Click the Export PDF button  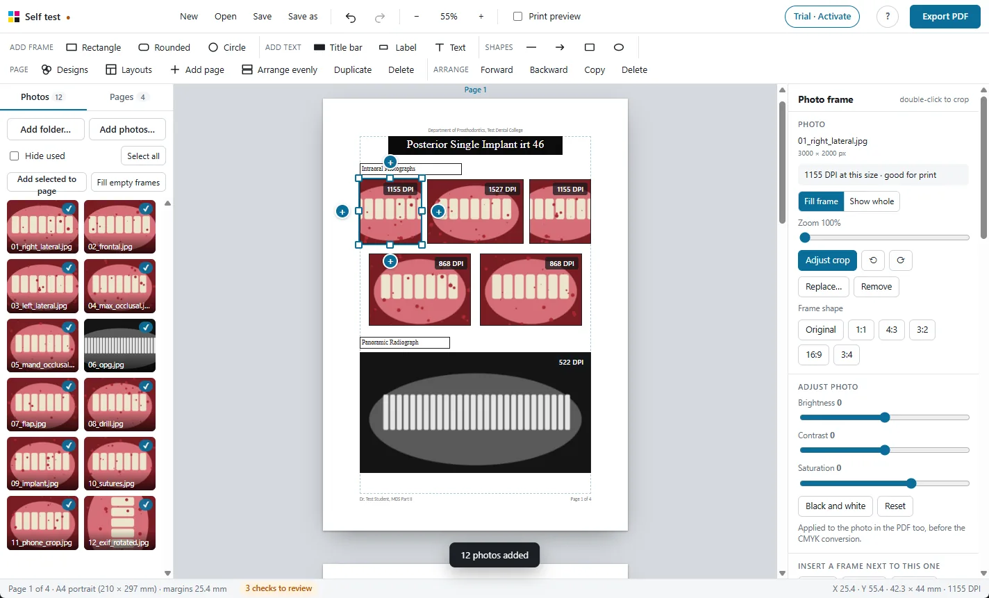945,17
